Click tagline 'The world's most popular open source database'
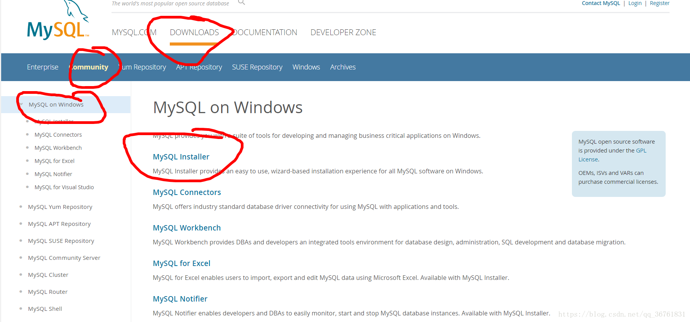The image size is (690, 322). pos(170,3)
